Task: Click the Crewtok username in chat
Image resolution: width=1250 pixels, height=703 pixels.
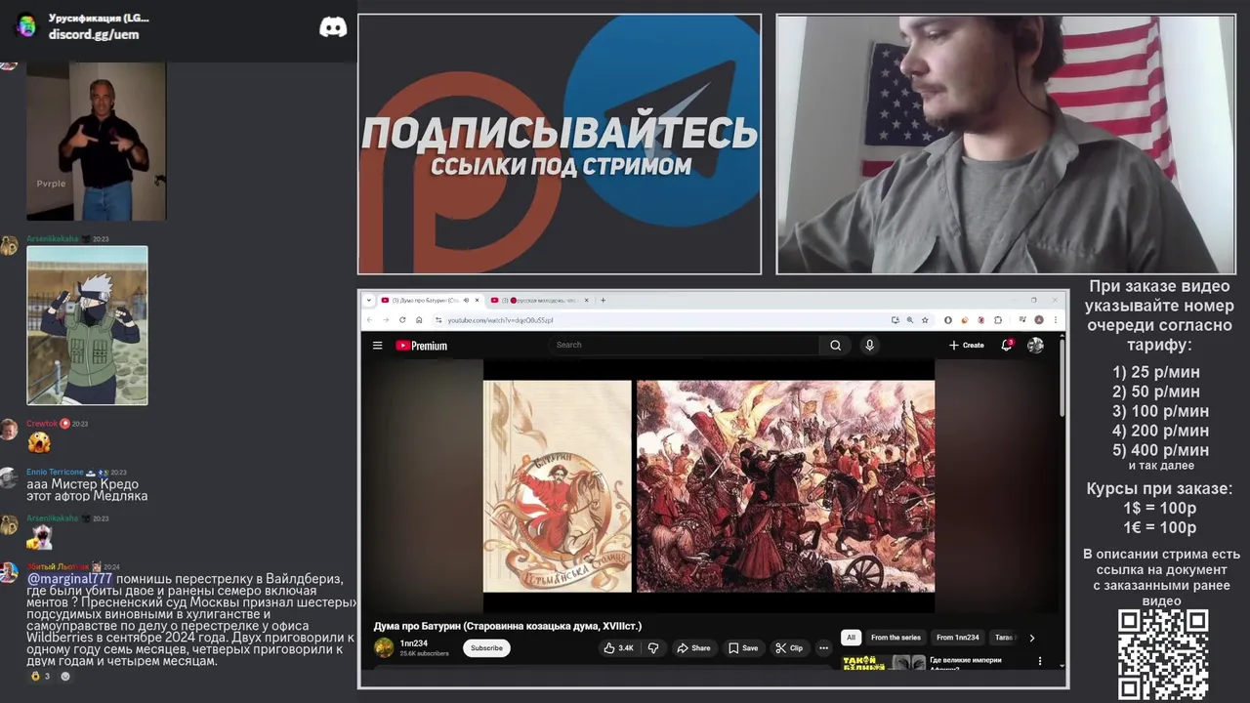Action: [x=42, y=424]
